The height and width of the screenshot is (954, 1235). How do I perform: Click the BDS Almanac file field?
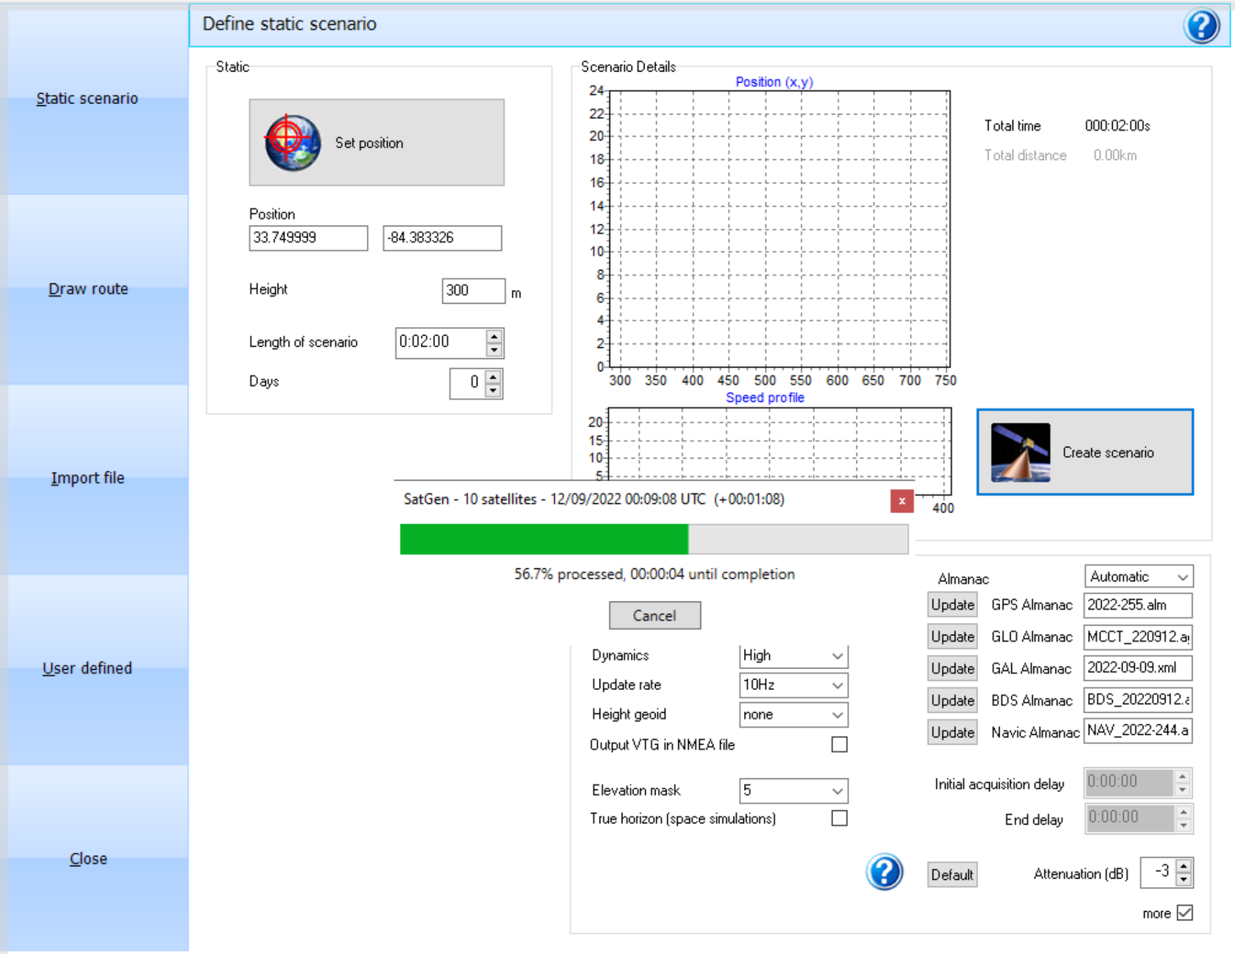[1138, 700]
